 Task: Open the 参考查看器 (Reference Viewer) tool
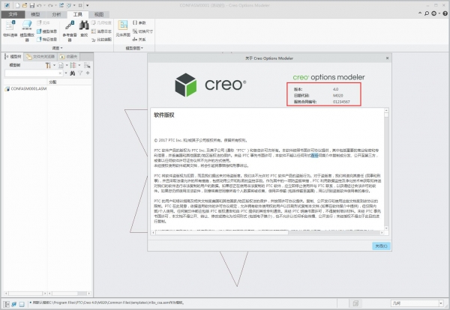[x=70, y=31]
